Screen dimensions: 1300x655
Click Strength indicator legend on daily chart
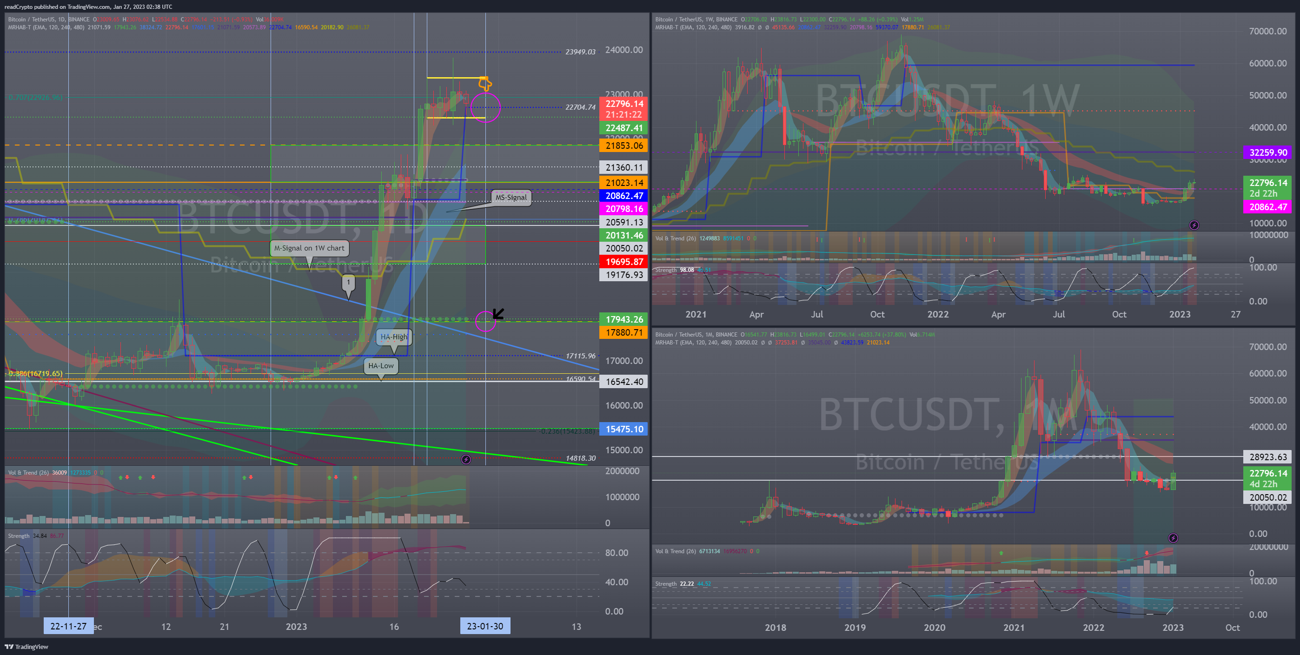19,536
